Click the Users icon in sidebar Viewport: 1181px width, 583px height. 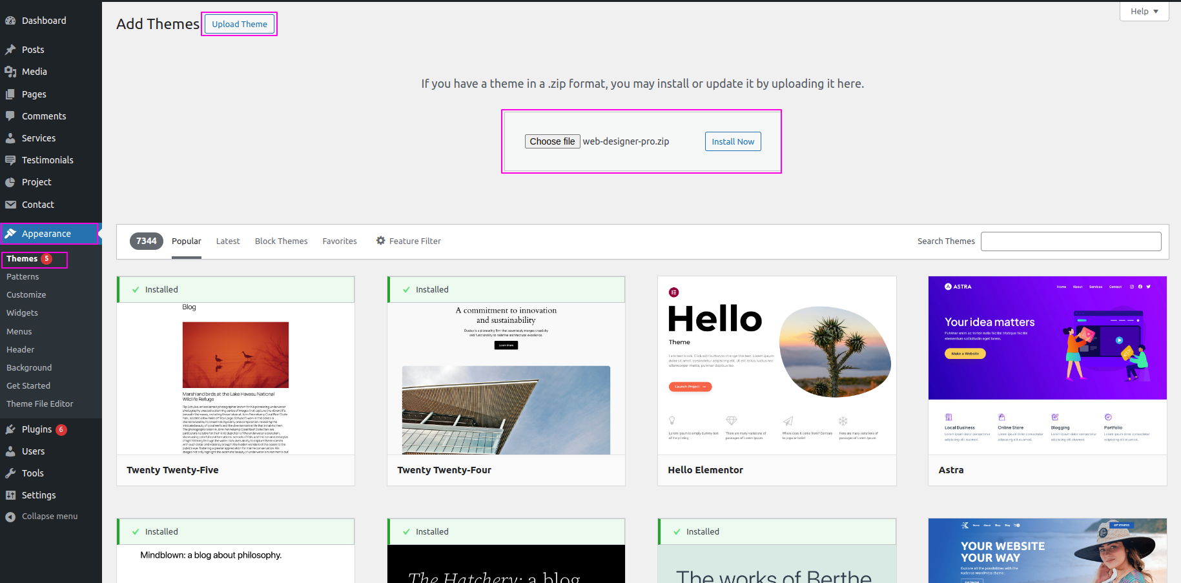click(10, 451)
